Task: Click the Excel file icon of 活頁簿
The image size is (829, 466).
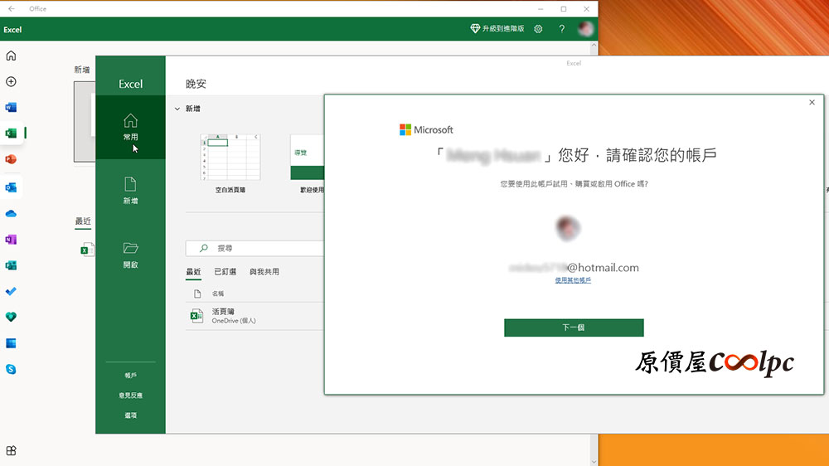Action: point(196,316)
